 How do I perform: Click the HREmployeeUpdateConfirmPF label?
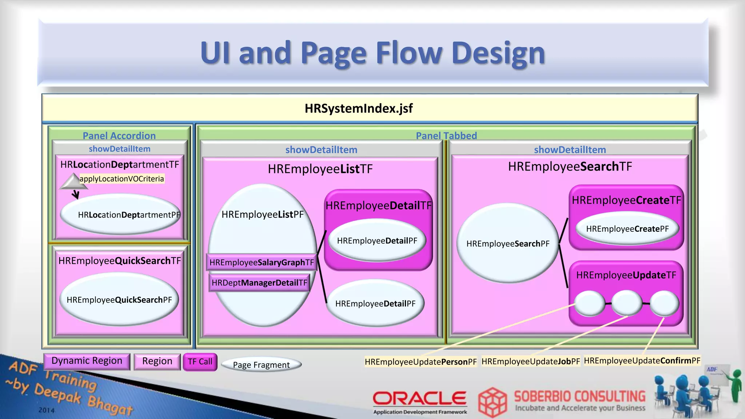(642, 361)
